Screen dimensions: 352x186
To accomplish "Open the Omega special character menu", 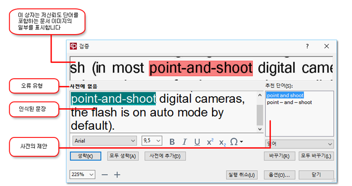I will click(236, 142).
